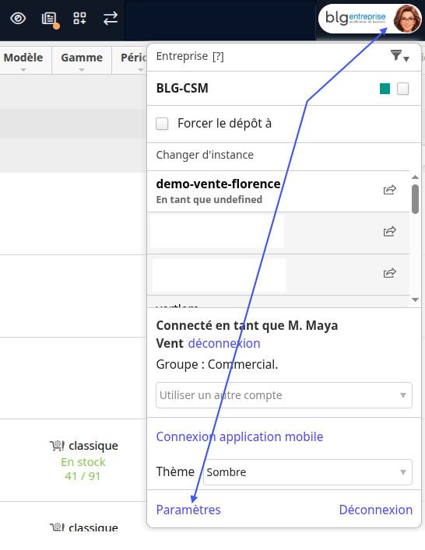Open the Utiliser un autre compte dropdown

point(284,395)
